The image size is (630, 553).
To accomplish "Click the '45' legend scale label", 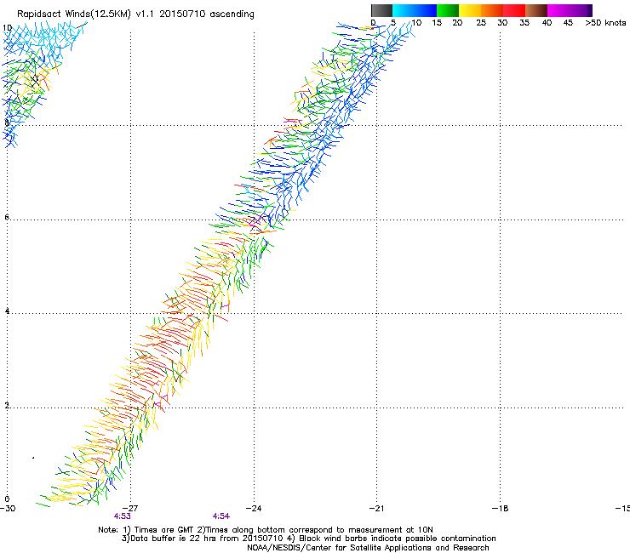I will (x=568, y=23).
